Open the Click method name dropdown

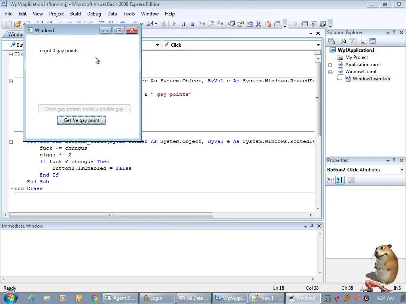pyautogui.click(x=318, y=45)
